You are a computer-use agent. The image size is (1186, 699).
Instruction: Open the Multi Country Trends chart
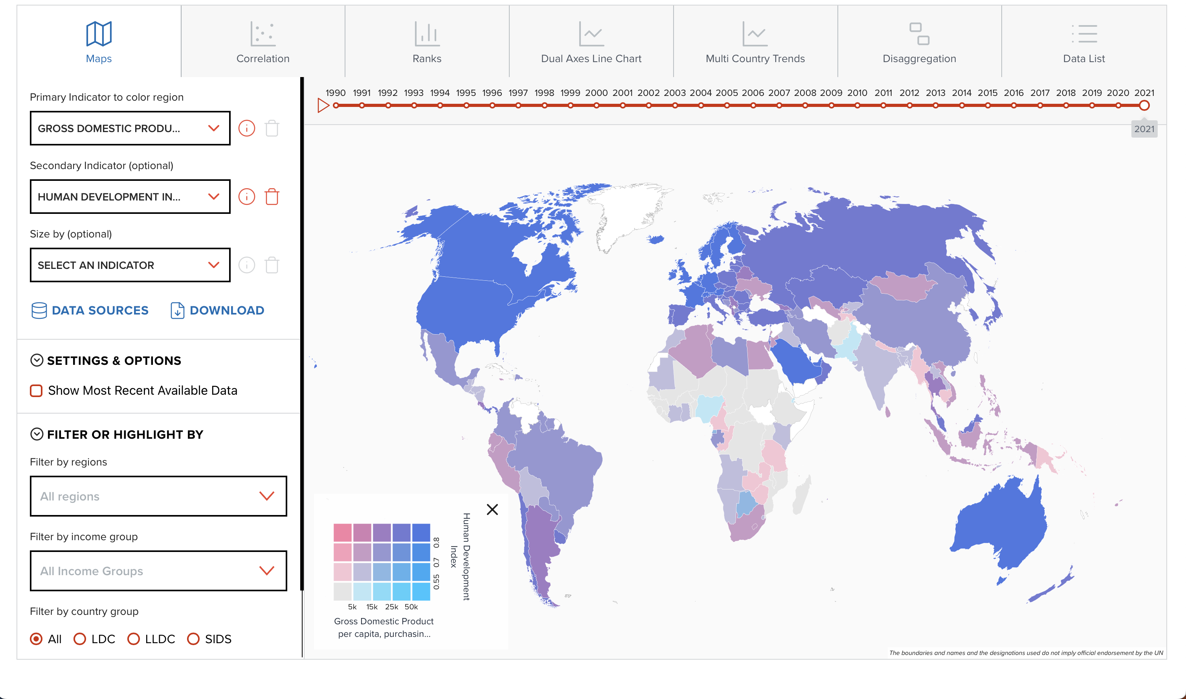click(x=755, y=42)
